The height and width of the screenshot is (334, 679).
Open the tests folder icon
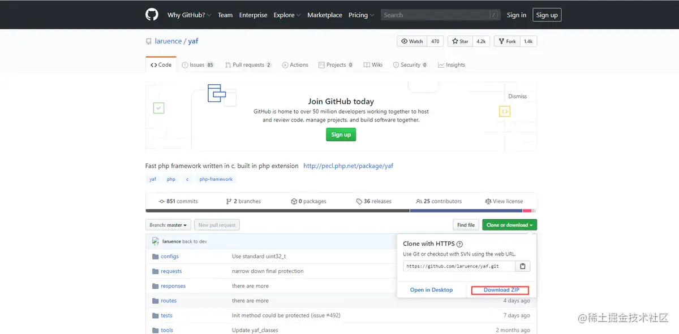pyautogui.click(x=156, y=315)
